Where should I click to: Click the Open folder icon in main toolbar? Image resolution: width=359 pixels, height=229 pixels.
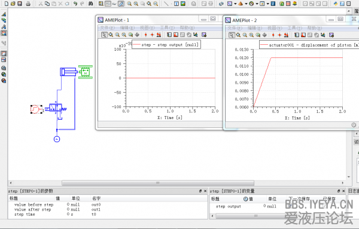point(13,4)
